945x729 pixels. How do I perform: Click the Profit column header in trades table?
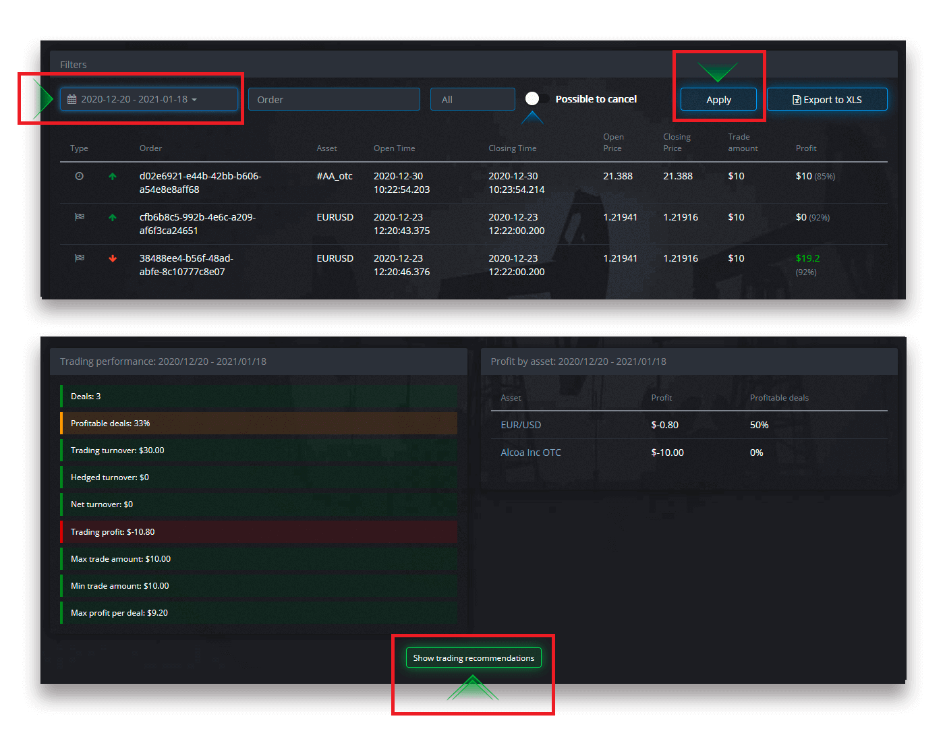[806, 148]
